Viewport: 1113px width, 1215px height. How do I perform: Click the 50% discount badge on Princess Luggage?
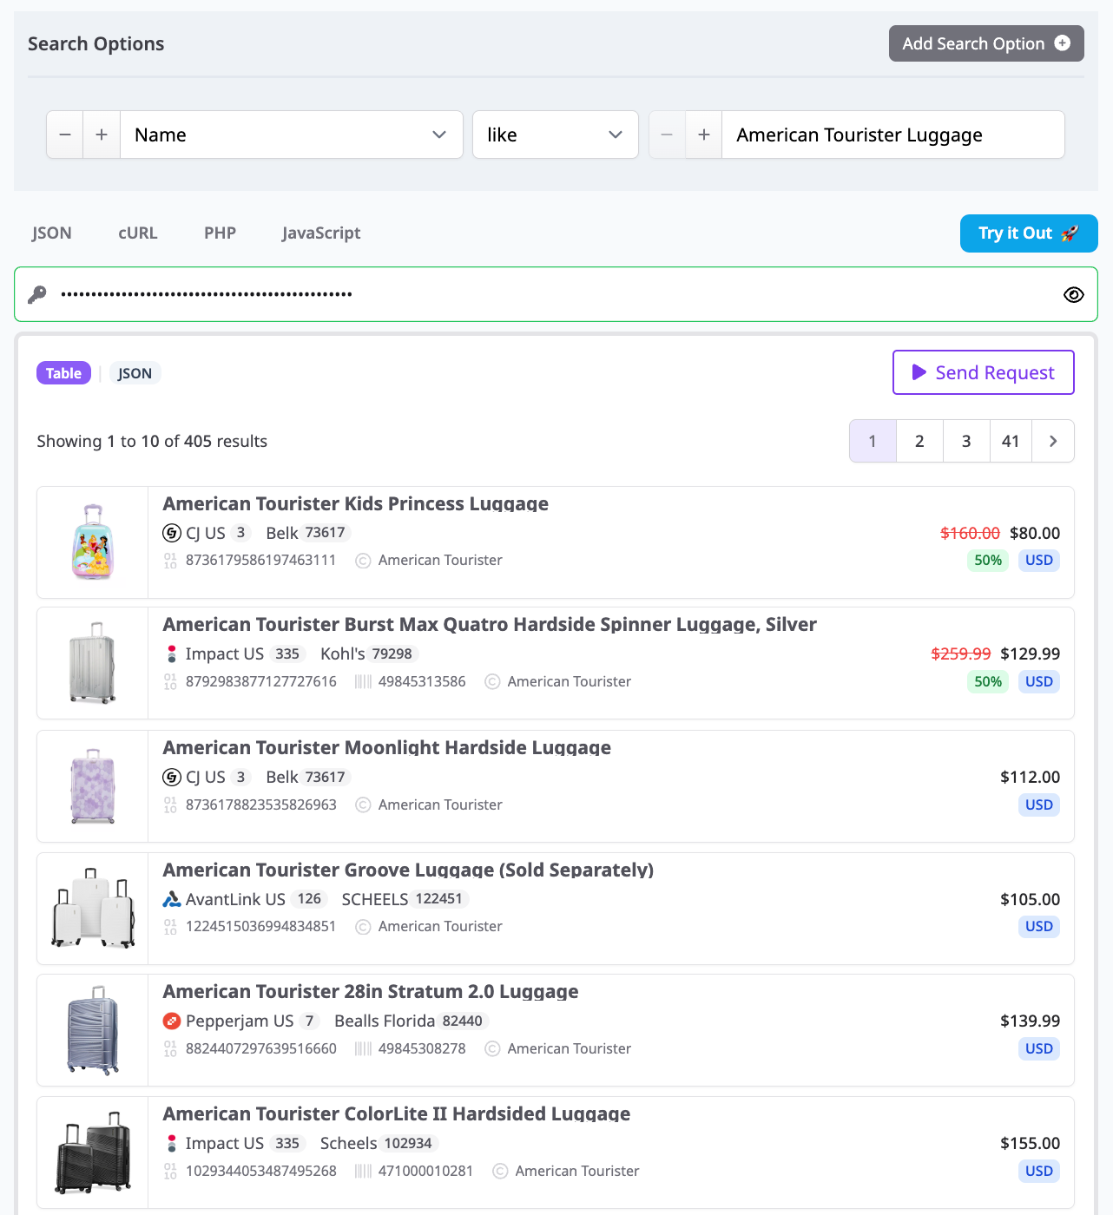(988, 561)
